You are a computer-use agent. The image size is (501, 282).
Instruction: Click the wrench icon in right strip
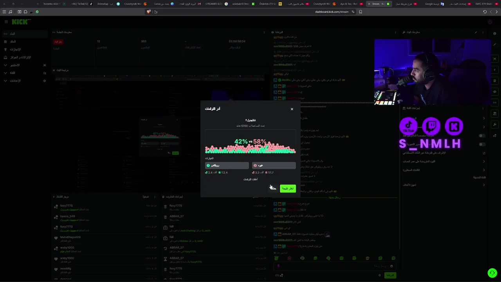[495, 125]
